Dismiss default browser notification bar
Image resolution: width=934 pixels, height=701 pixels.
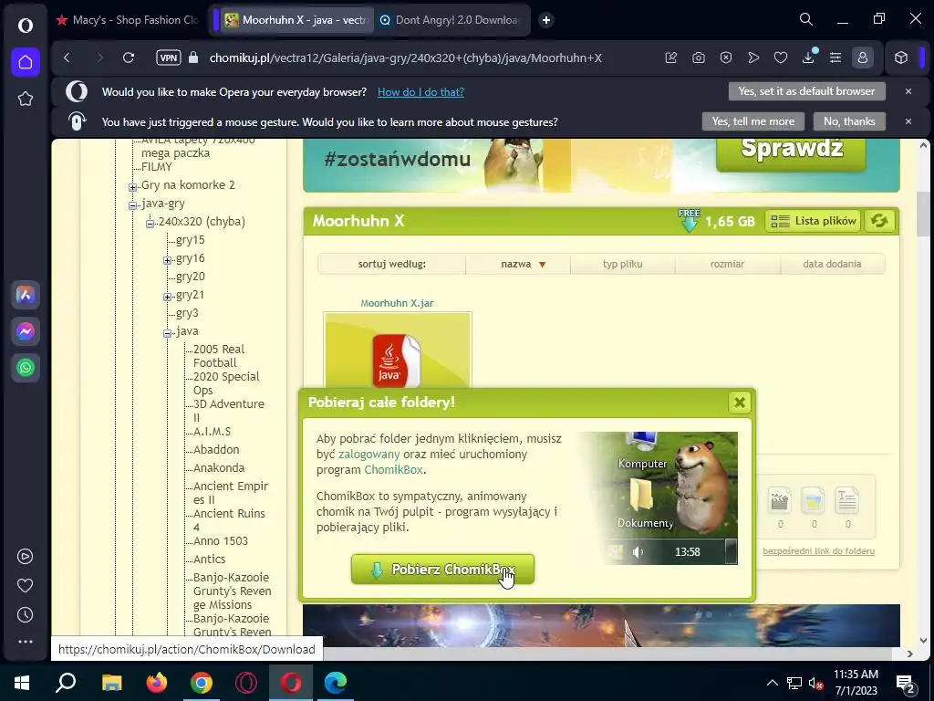(908, 91)
